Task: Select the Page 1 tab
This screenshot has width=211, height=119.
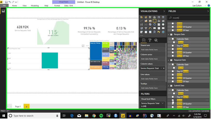Action: [x=18, y=107]
